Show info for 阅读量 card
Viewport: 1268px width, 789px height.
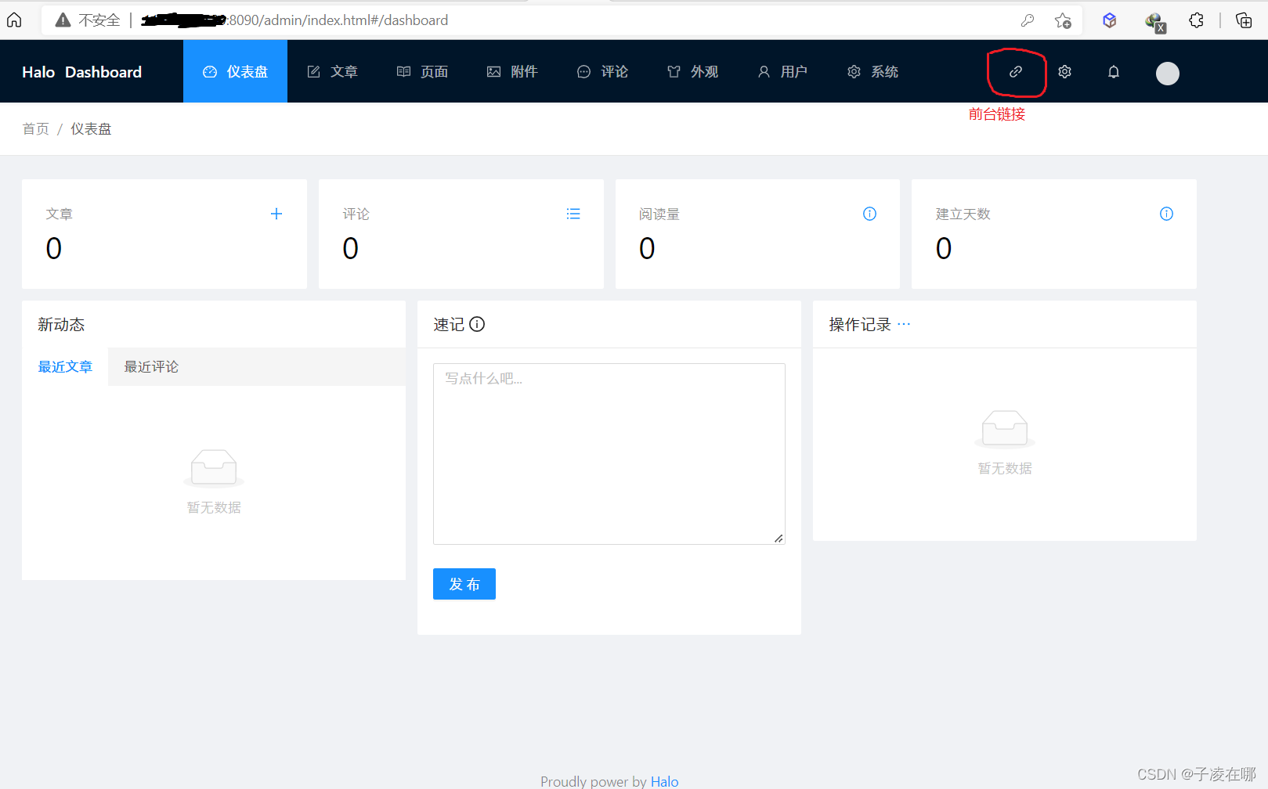tap(869, 214)
